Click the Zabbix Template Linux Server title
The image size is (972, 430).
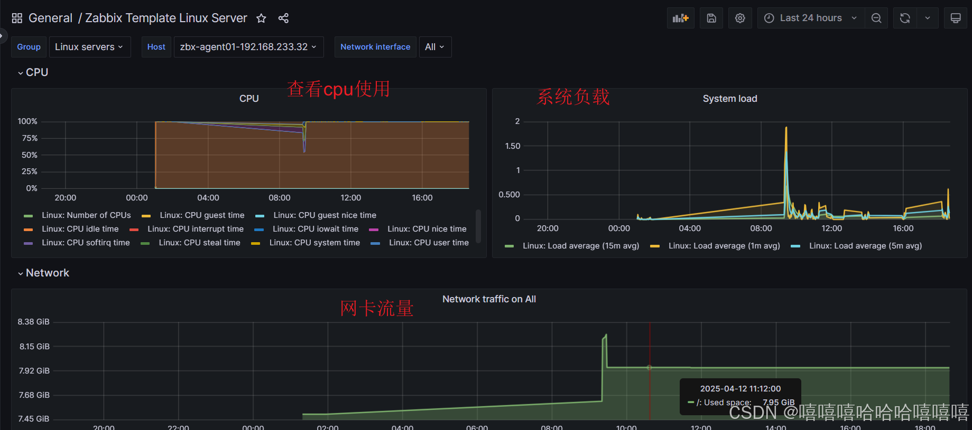166,18
